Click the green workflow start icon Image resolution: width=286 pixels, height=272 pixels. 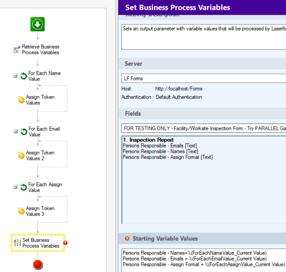click(37, 24)
